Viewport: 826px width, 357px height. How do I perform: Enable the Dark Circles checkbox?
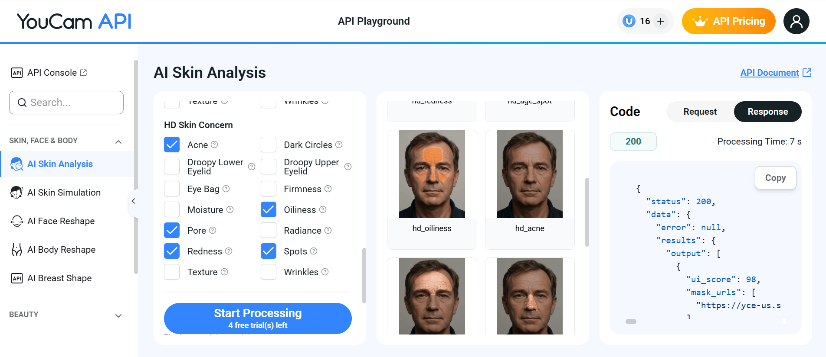pyautogui.click(x=269, y=145)
